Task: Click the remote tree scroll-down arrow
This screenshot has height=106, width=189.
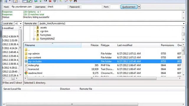Action: point(183,39)
